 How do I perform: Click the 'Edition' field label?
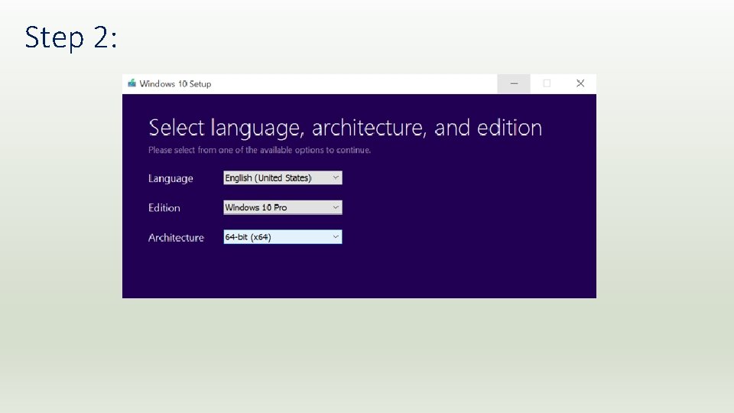pyautogui.click(x=164, y=207)
